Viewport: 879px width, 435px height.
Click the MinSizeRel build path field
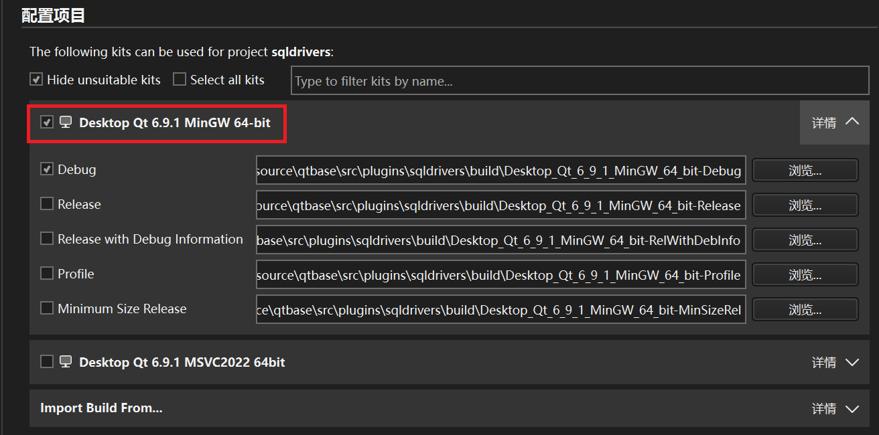tap(501, 310)
